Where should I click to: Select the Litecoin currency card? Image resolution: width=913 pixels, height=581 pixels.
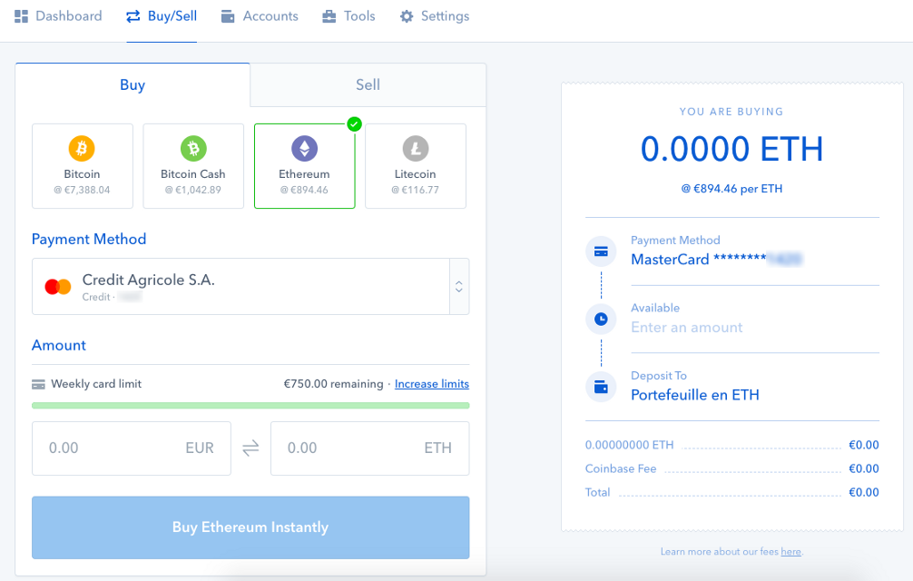tap(416, 166)
